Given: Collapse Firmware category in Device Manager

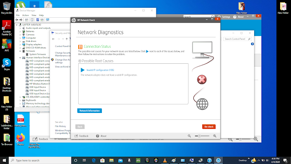Looking at the screenshot, I should pyautogui.click(x=20, y=51).
